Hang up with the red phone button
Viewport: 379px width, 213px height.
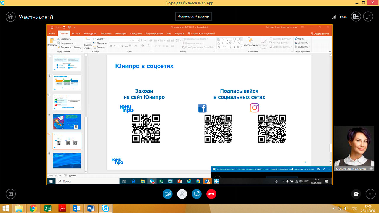[x=211, y=194]
